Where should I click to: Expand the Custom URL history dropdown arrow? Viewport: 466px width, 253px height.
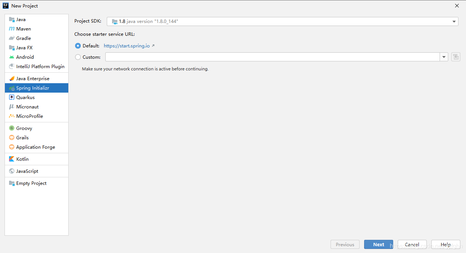(x=444, y=57)
